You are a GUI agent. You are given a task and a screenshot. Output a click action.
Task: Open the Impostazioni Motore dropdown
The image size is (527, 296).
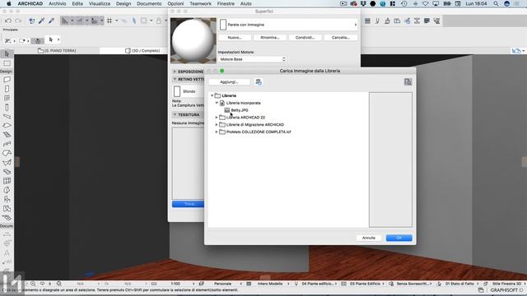point(252,59)
